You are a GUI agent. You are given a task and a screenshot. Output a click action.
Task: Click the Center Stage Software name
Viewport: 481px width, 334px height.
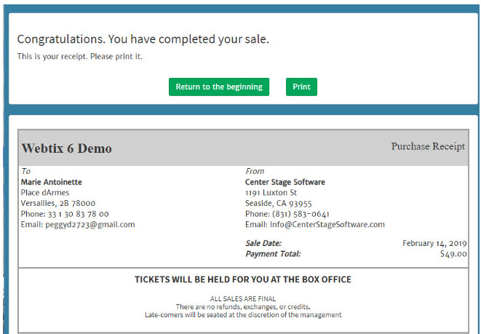pos(285,182)
